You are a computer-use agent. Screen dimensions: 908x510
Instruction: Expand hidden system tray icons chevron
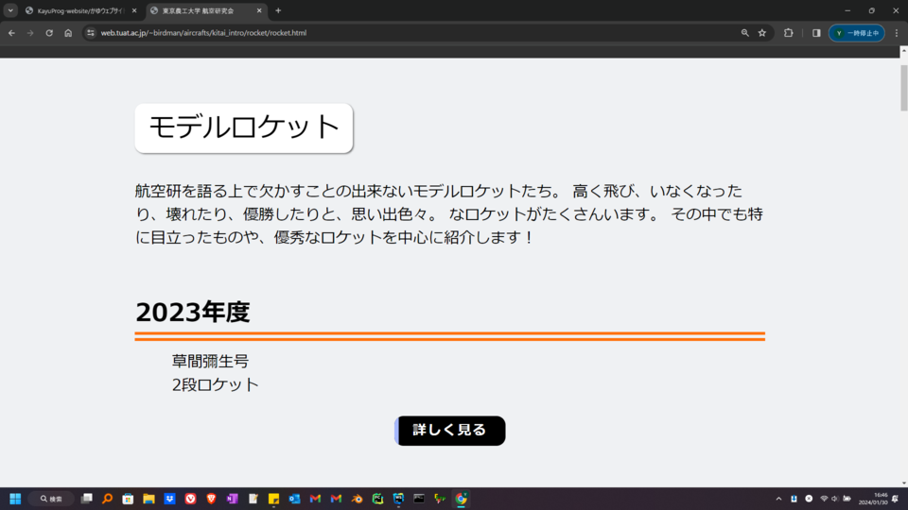coord(778,499)
